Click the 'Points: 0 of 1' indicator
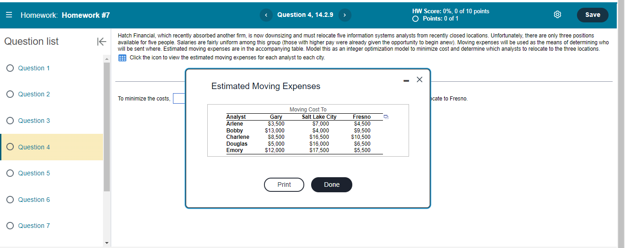The height and width of the screenshot is (248, 625). pos(436,19)
